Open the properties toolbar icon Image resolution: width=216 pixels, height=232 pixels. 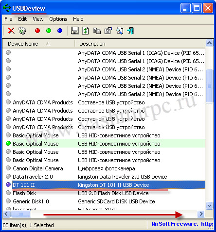[108, 31]
